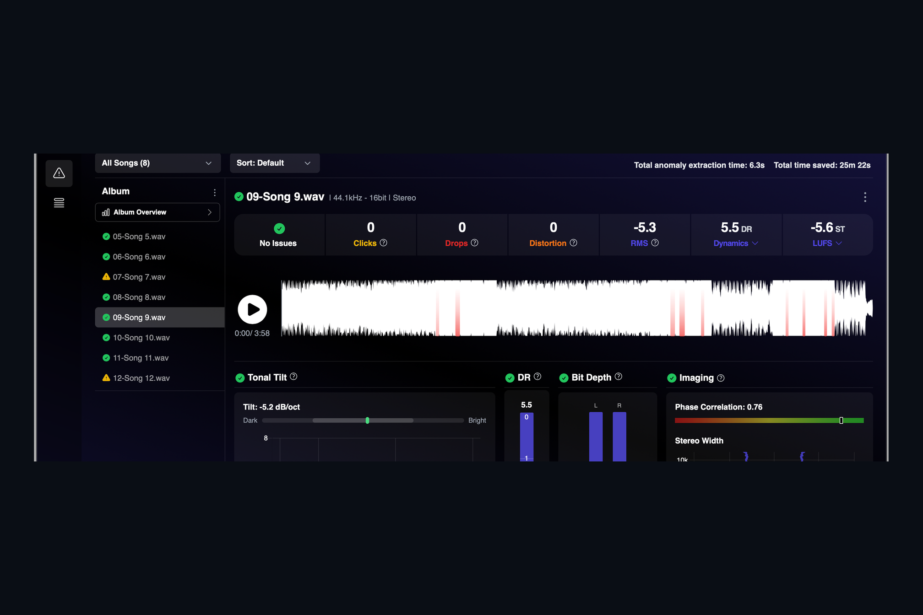Click help icon next to RMS
This screenshot has width=923, height=615.
pyautogui.click(x=655, y=243)
